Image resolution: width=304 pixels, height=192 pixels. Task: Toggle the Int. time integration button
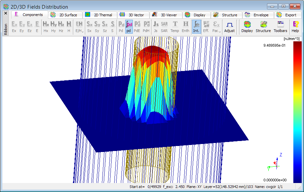(x=196, y=27)
